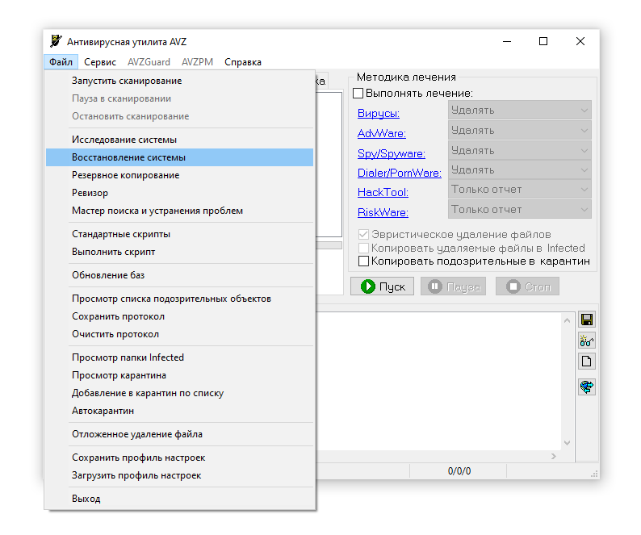Click the 0/0/0 status bar counter
The height and width of the screenshot is (535, 641).
[459, 471]
